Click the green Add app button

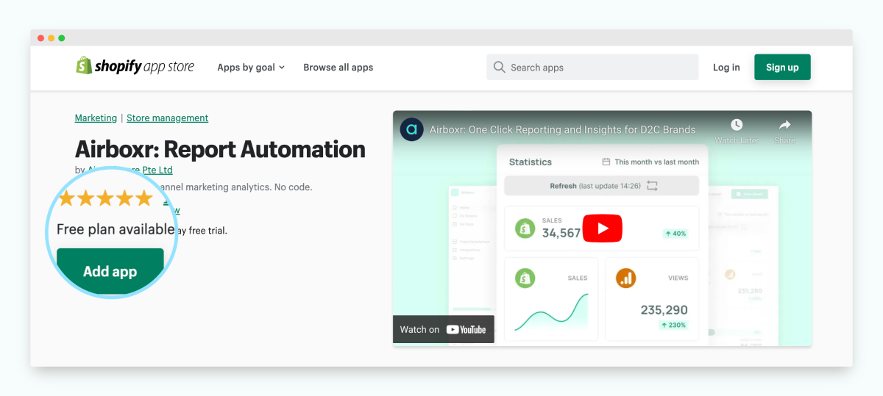click(110, 271)
